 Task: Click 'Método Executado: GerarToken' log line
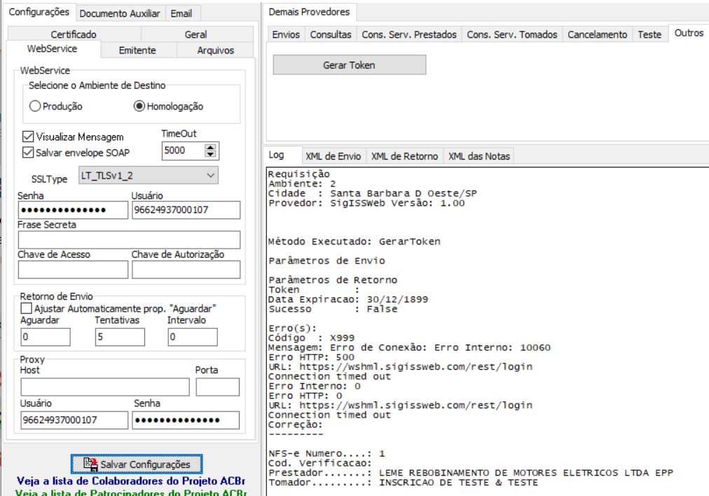click(x=354, y=242)
